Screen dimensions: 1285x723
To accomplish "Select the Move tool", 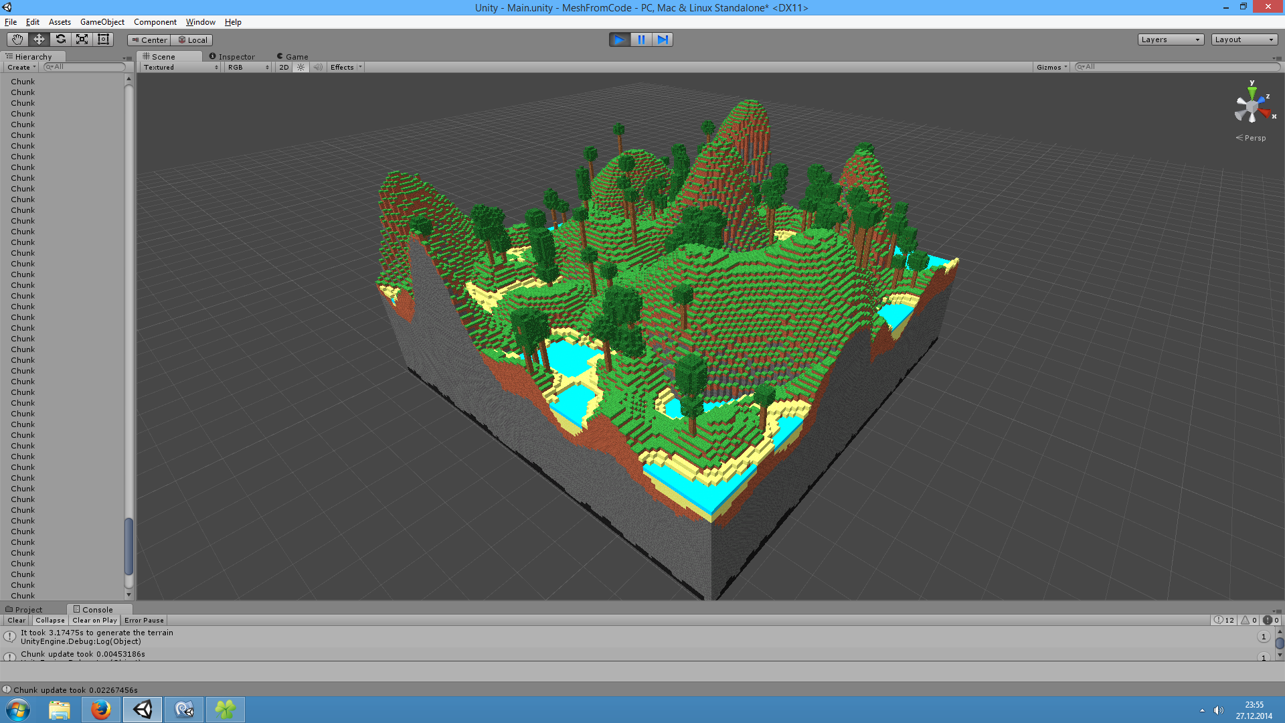I will click(x=39, y=39).
